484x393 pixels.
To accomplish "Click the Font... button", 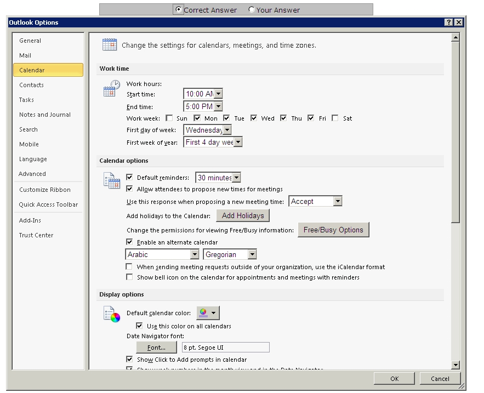I will (x=157, y=348).
